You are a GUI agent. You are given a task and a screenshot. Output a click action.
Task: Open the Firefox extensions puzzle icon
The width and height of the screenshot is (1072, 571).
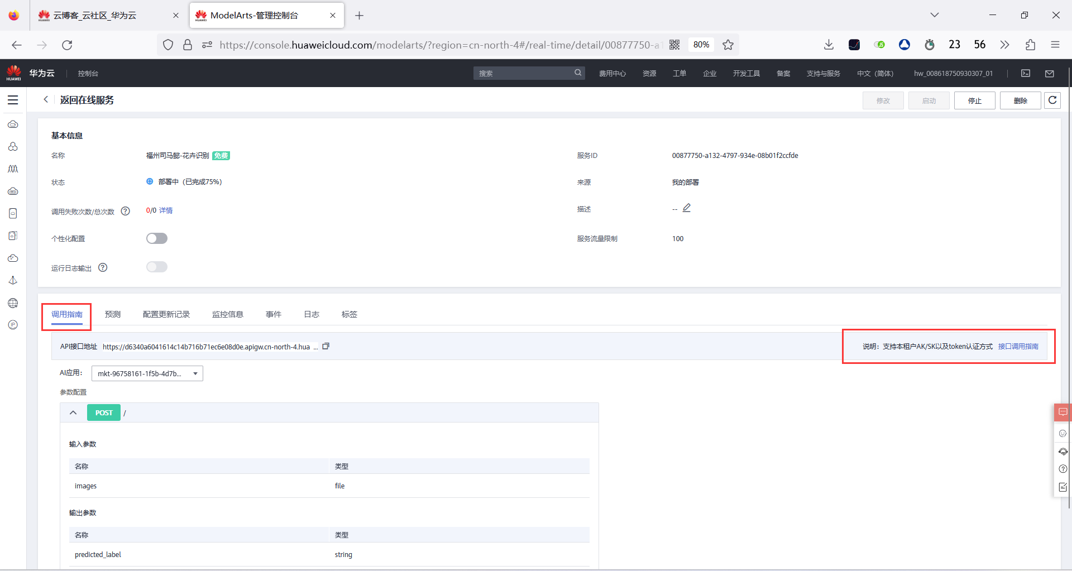pos(1030,45)
